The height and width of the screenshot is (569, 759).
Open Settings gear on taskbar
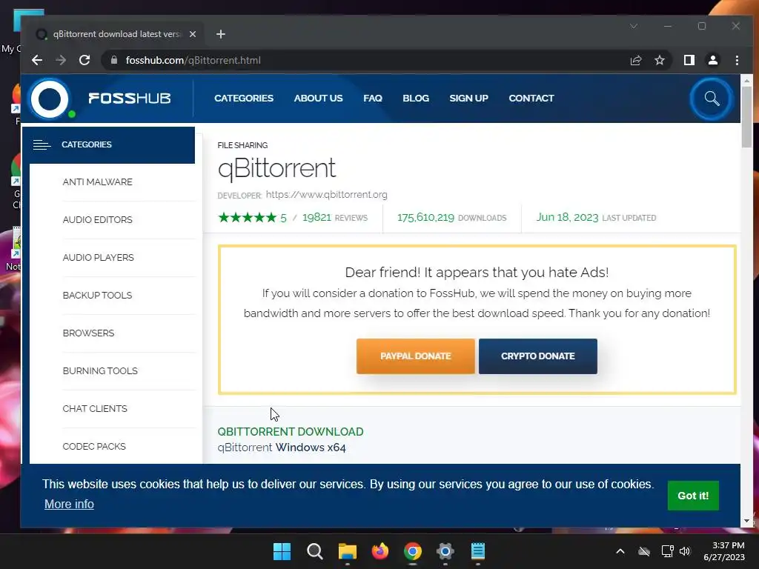(445, 551)
